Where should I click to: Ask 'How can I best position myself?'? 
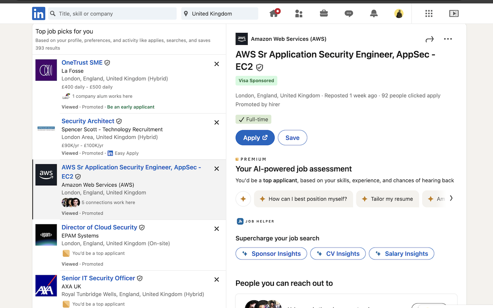click(x=304, y=199)
